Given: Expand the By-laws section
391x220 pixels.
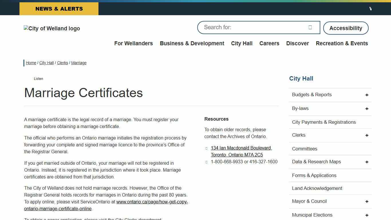Looking at the screenshot, I should 367,109.
